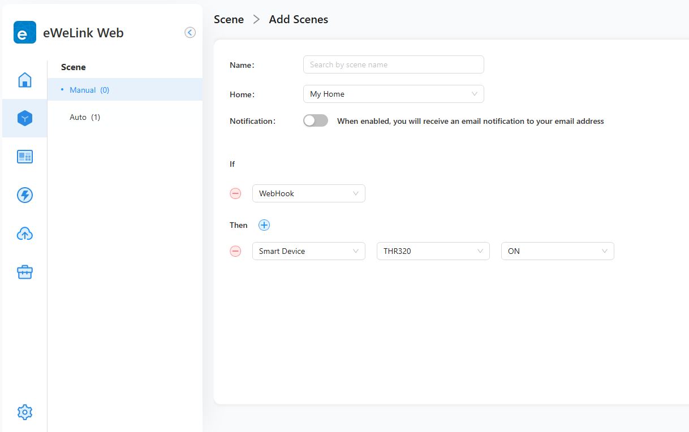This screenshot has width=689, height=432.
Task: Open the WebHook trigger dropdown
Action: click(309, 193)
